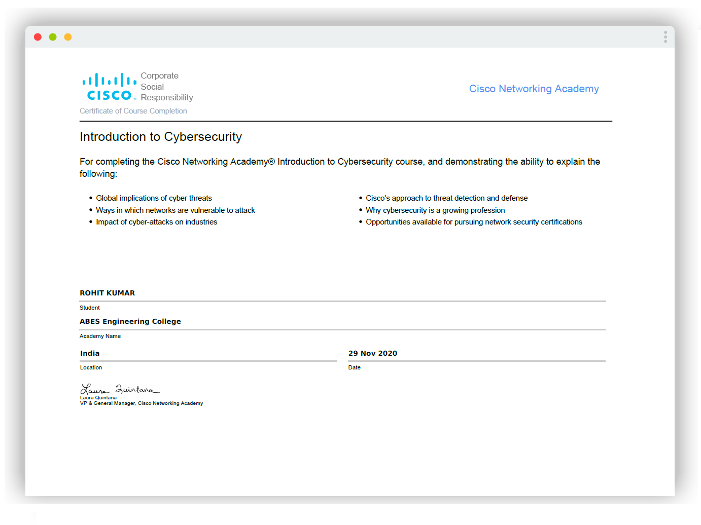701x525 pixels.
Task: Select the India location value
Action: 90,353
